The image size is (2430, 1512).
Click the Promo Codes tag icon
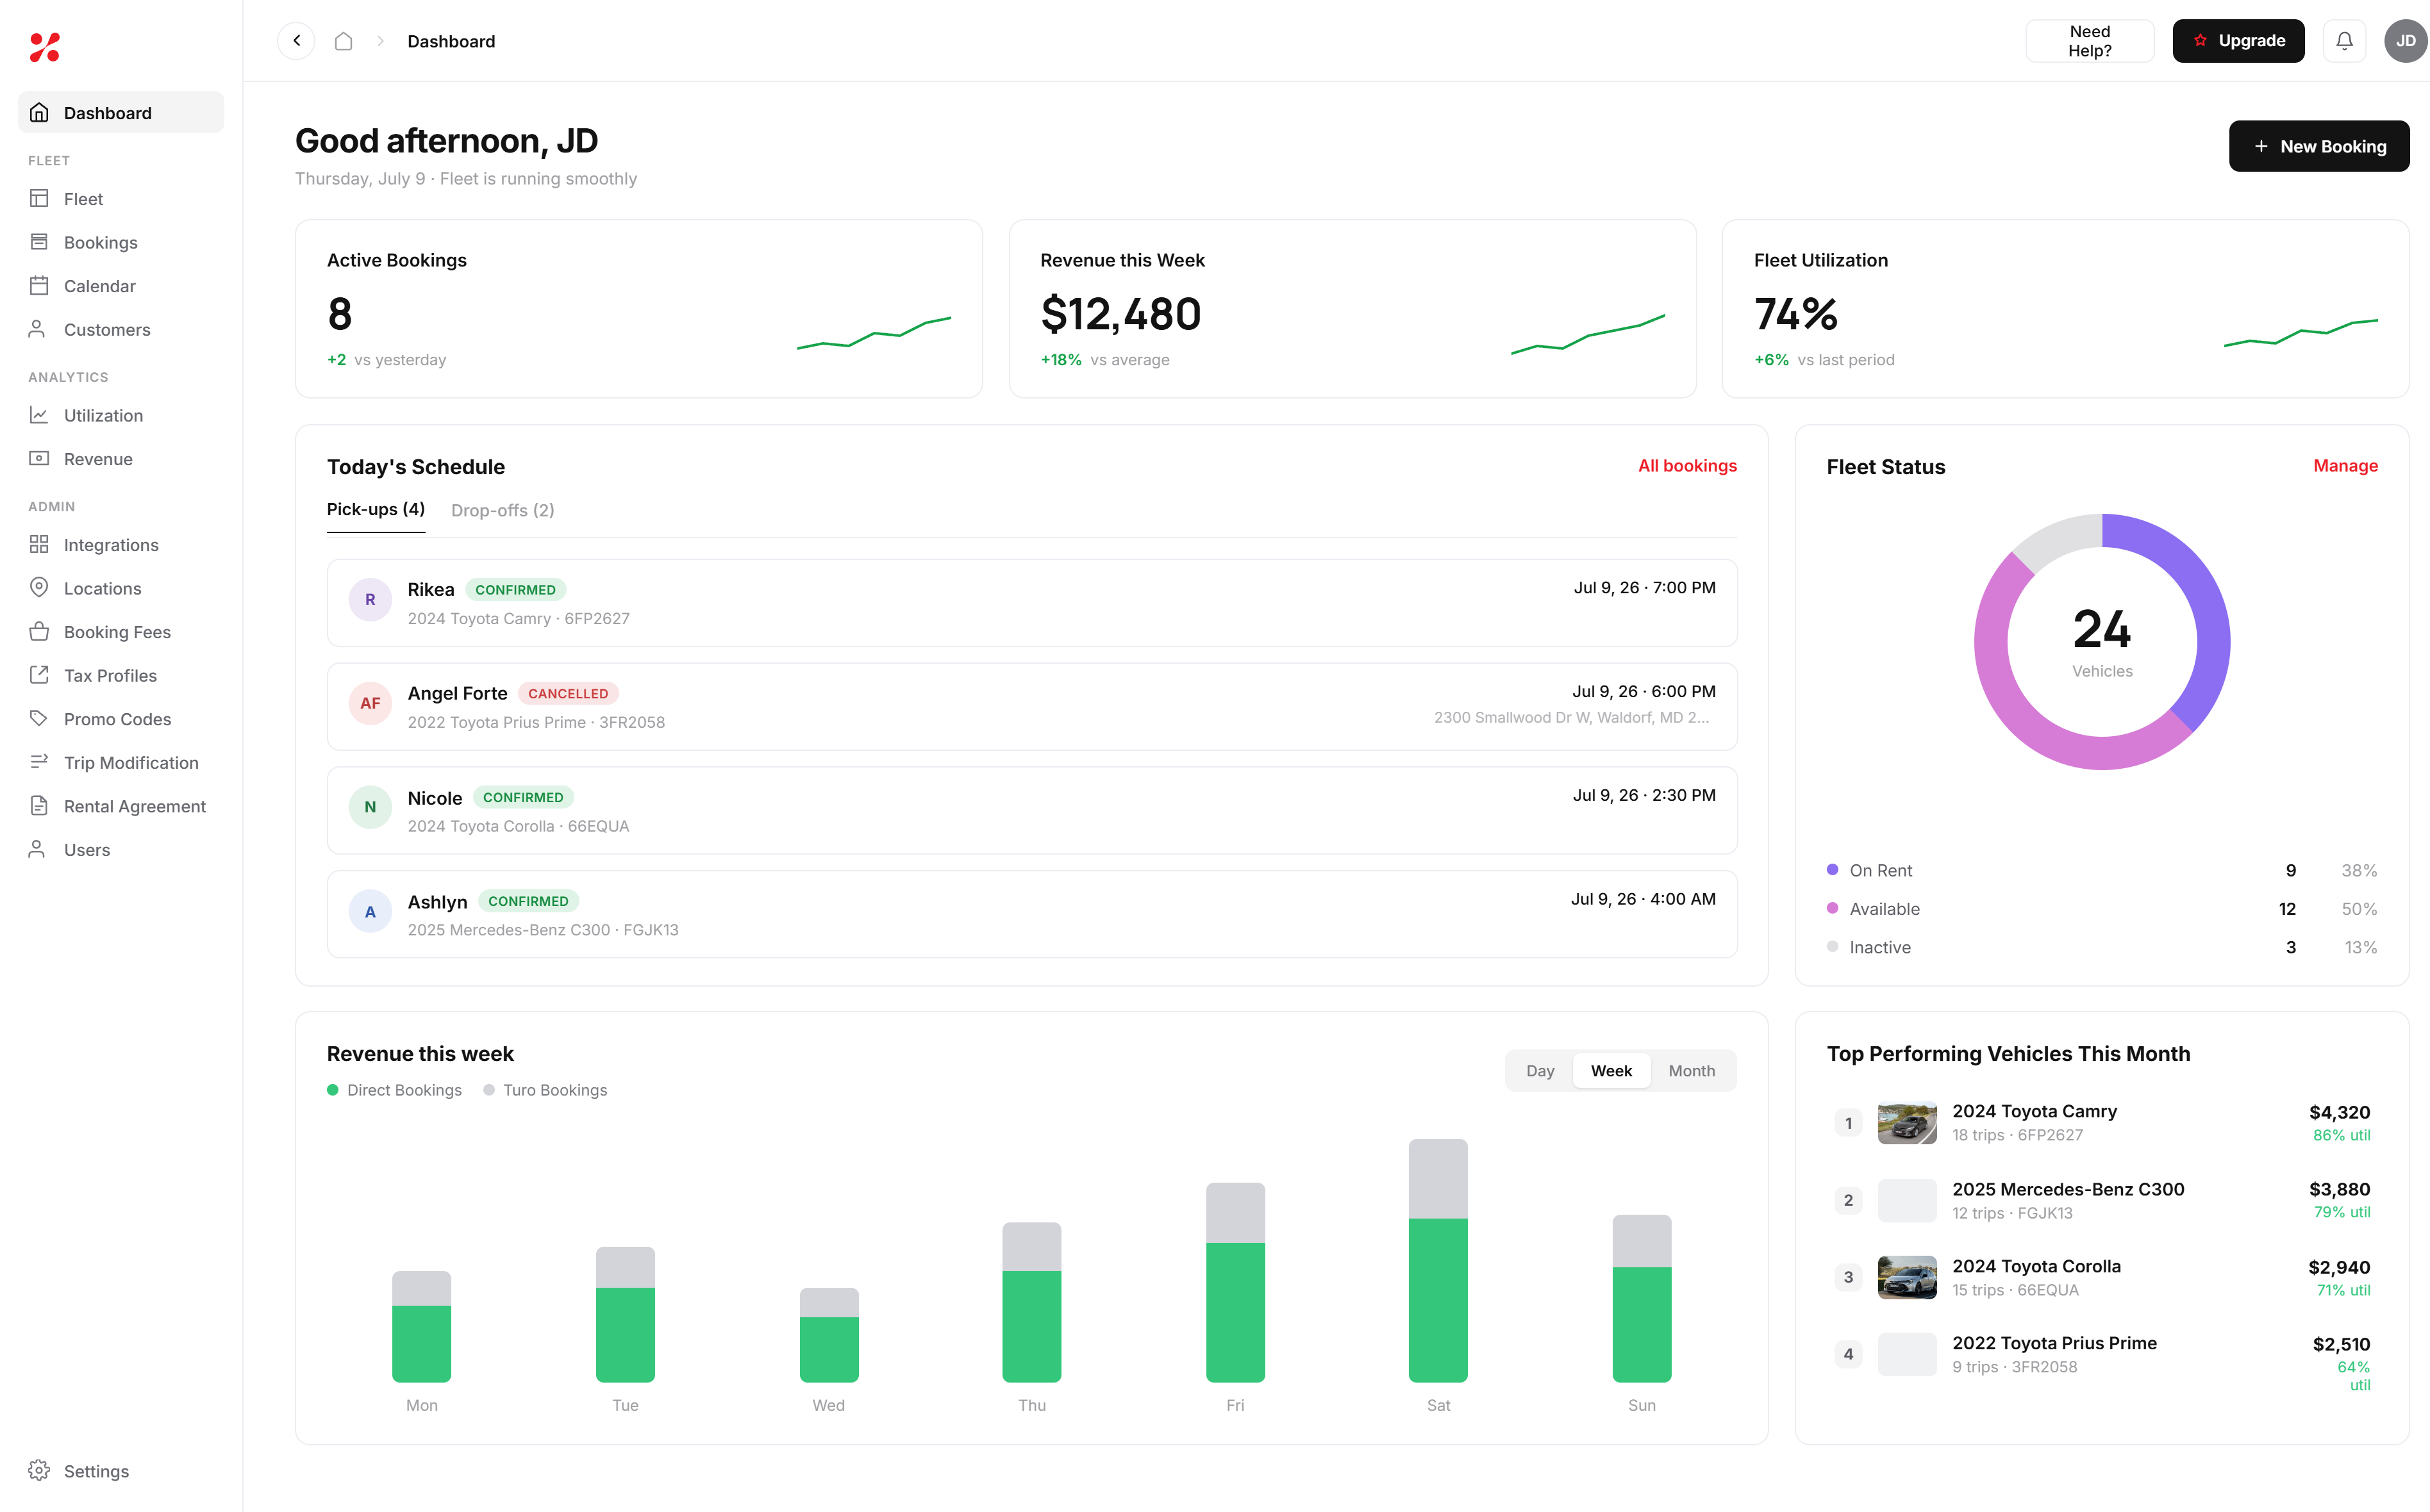pos(39,719)
